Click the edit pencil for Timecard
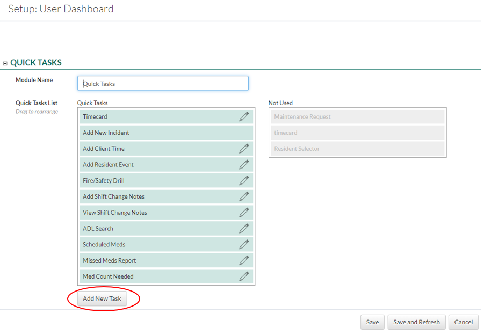This screenshot has width=484, height=335. (244, 116)
